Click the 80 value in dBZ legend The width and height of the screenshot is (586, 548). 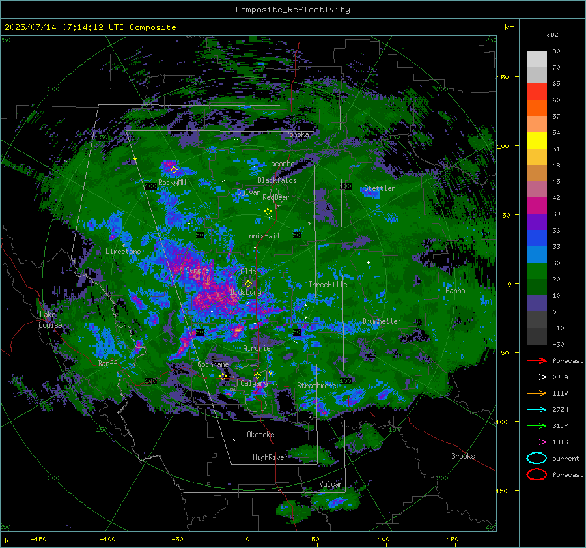click(x=556, y=51)
